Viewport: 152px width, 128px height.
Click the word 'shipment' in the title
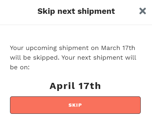click(x=96, y=11)
